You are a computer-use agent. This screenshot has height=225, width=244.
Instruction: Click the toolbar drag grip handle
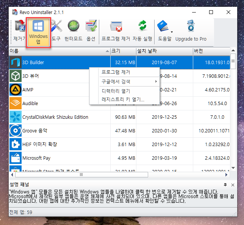click(11, 32)
